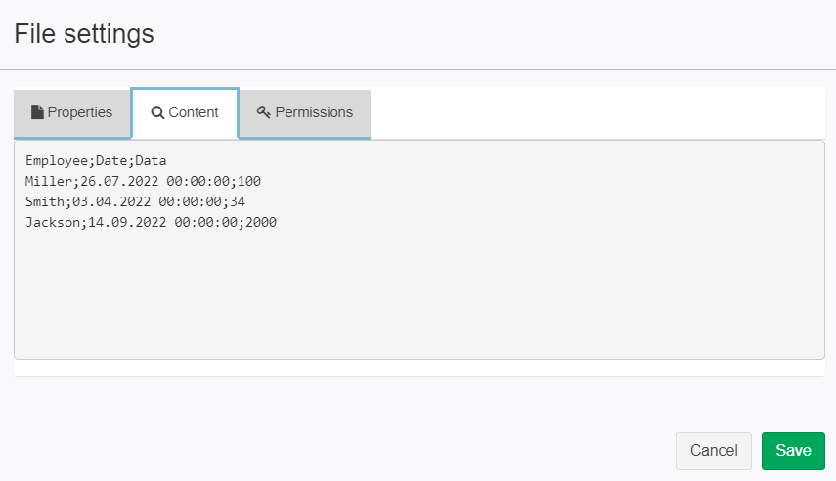
Task: Click the value 34 in Smith row
Action: [x=238, y=202]
